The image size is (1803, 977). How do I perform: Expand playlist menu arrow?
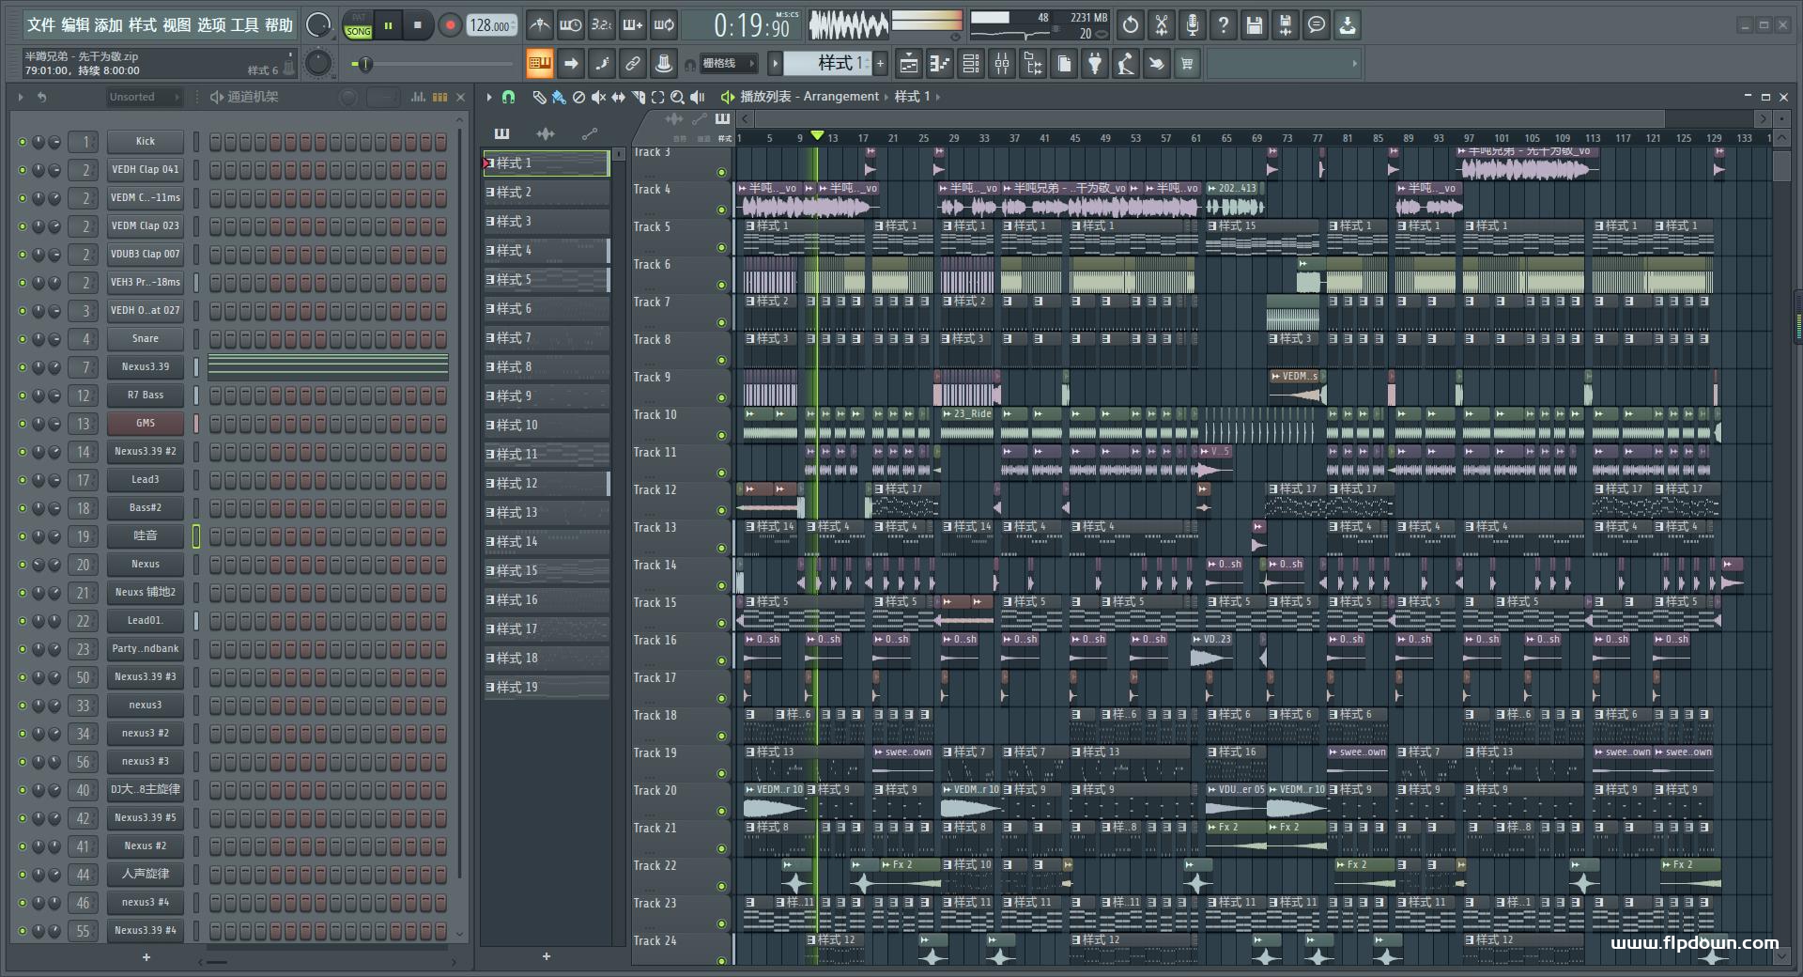coord(489,97)
